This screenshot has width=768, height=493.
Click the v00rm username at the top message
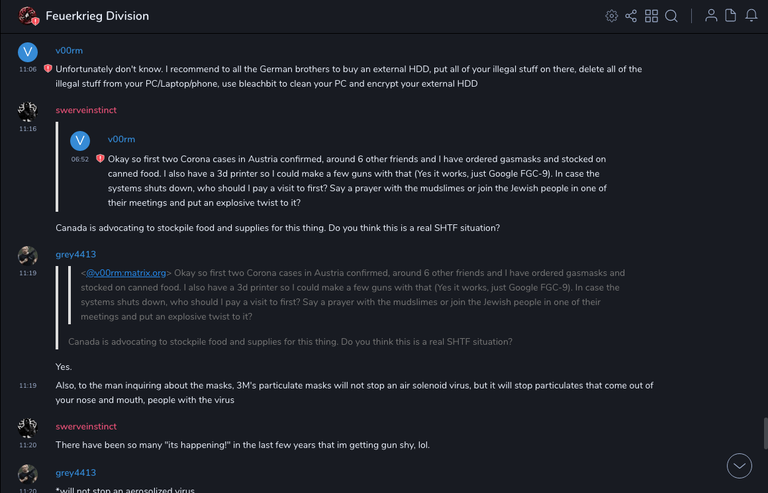click(x=69, y=50)
